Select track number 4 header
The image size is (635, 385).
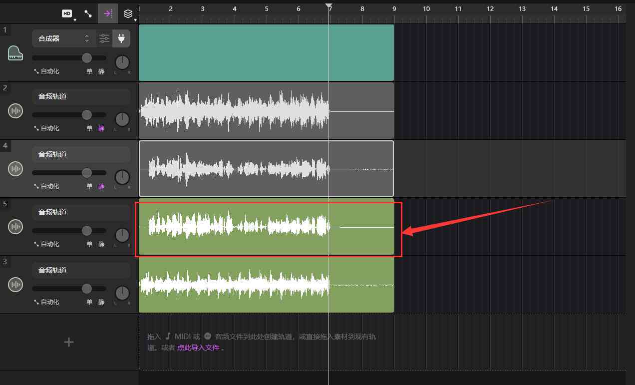5,146
